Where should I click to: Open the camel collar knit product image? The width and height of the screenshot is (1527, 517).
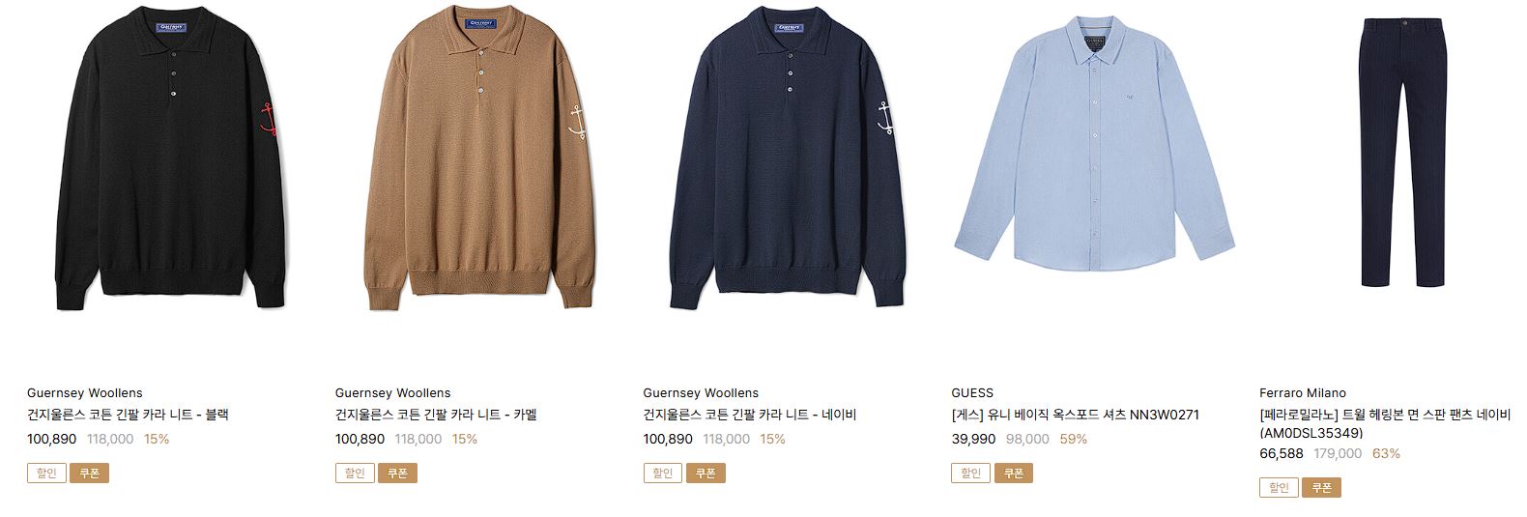pyautogui.click(x=478, y=159)
